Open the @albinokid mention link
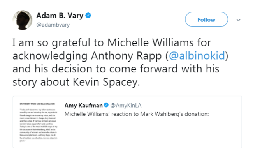Screen dimensions: 253x152 click(197, 56)
